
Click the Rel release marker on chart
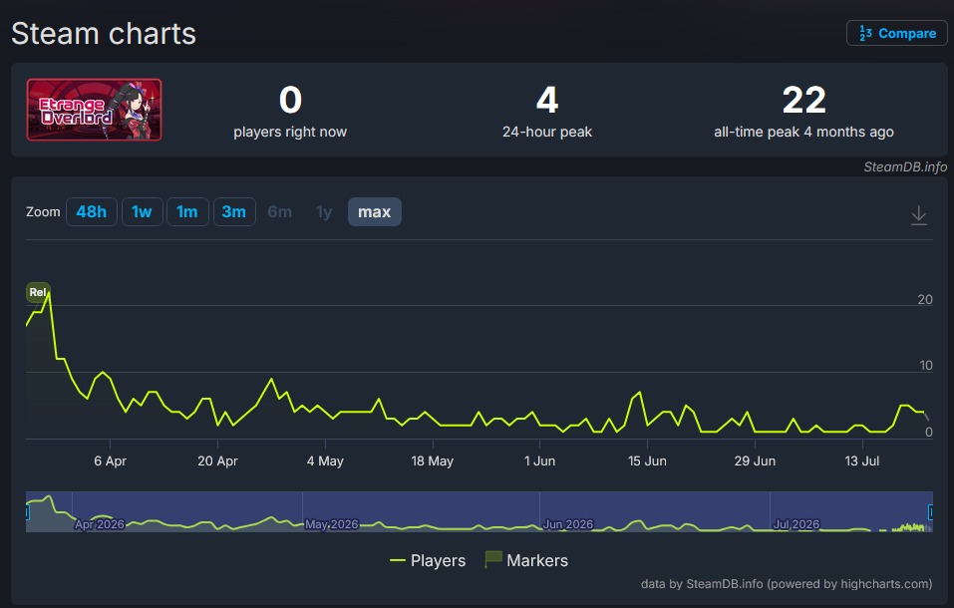38,292
